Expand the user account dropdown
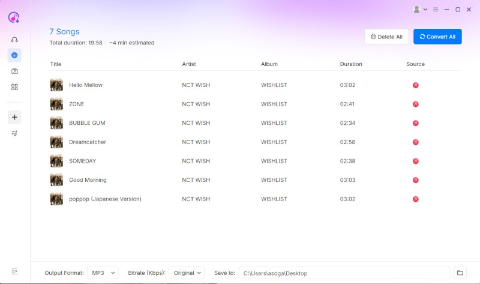 421,10
